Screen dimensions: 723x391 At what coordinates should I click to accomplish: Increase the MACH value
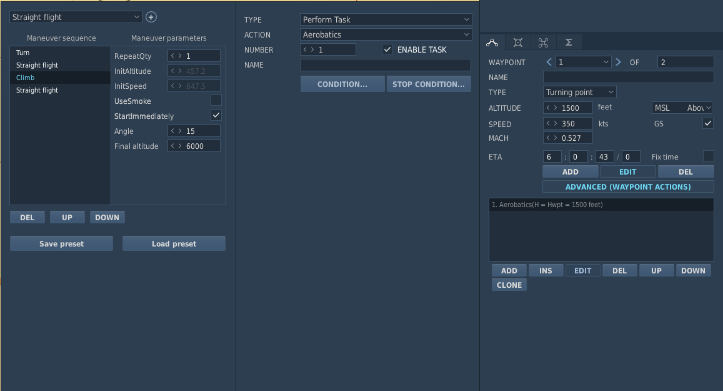(556, 138)
